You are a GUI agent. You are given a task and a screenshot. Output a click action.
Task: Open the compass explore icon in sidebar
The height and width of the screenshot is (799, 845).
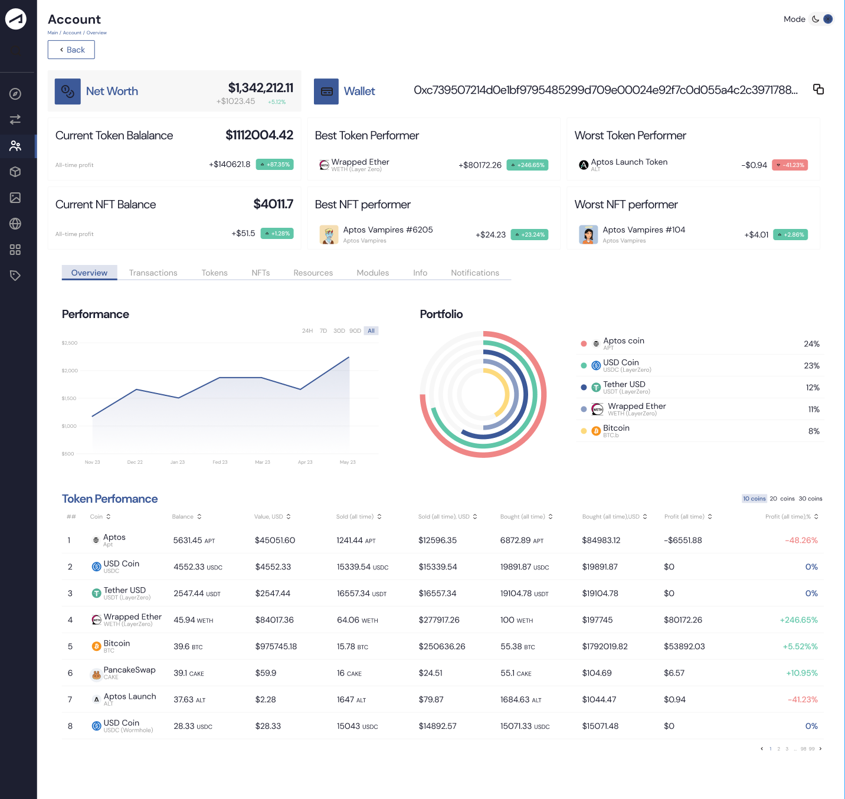pyautogui.click(x=15, y=94)
